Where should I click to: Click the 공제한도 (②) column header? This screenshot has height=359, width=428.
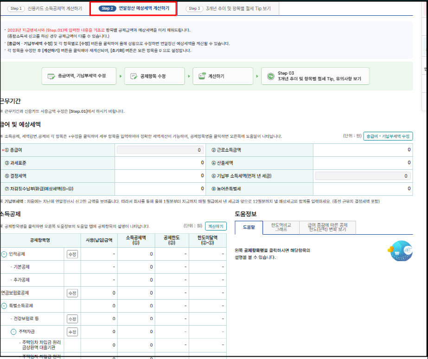pos(172,240)
